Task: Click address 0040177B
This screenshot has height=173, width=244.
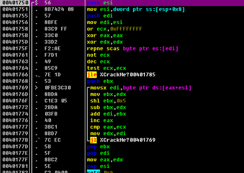Action: click(x=15, y=140)
